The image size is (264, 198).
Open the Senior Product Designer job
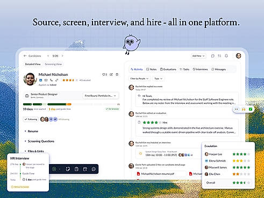[44, 95]
